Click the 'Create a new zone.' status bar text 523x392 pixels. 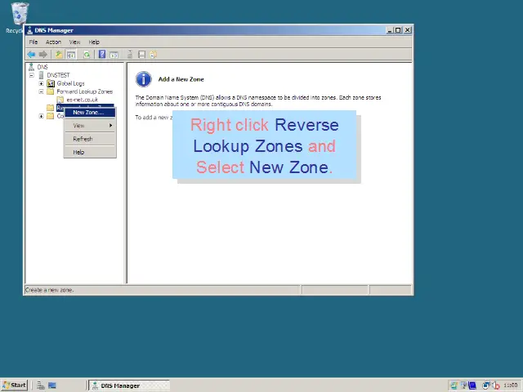click(49, 290)
